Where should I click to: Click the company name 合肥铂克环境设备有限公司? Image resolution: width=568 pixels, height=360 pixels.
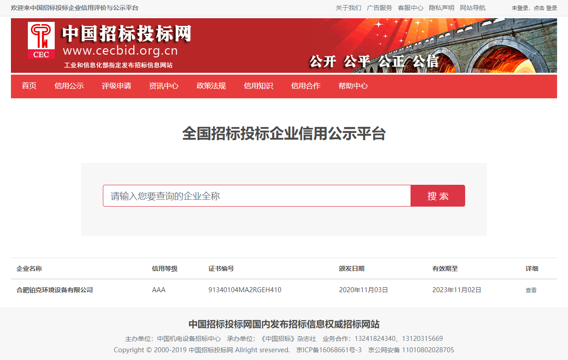[x=54, y=289]
